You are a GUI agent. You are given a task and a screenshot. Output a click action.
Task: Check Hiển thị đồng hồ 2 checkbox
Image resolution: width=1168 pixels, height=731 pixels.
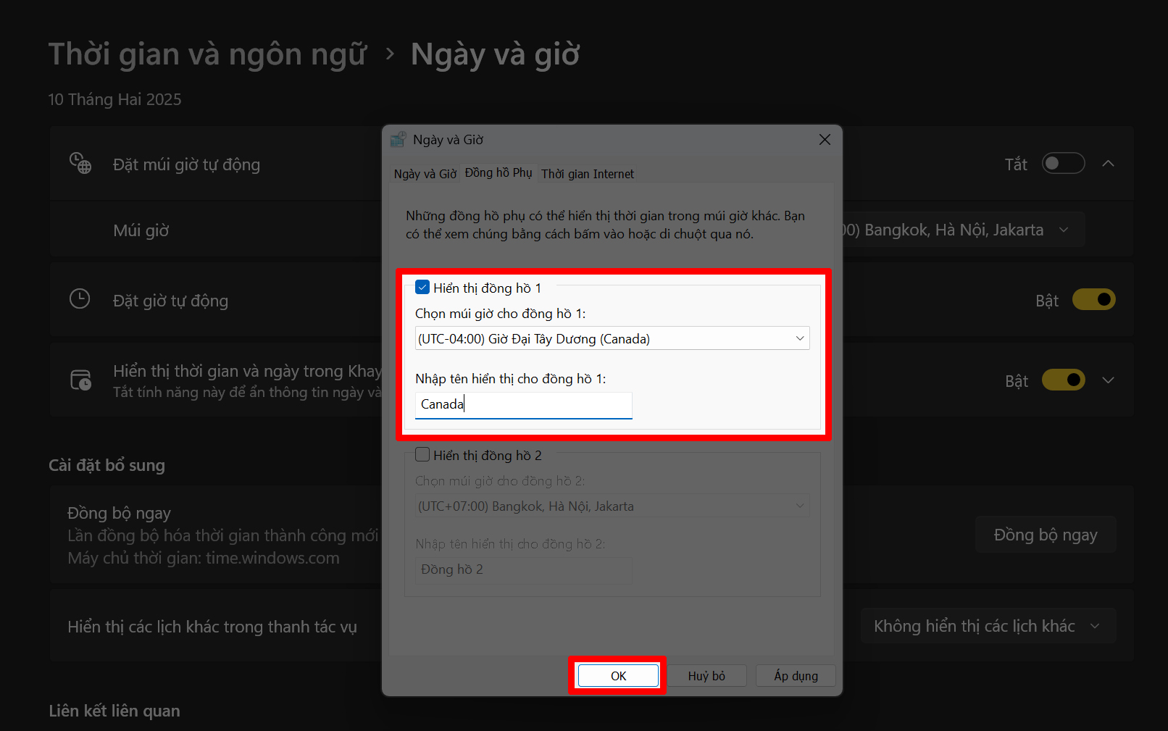point(422,455)
